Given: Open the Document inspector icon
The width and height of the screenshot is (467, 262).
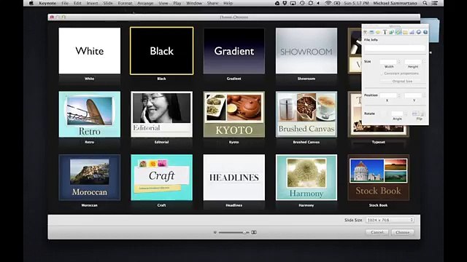Looking at the screenshot, I should 365,32.
